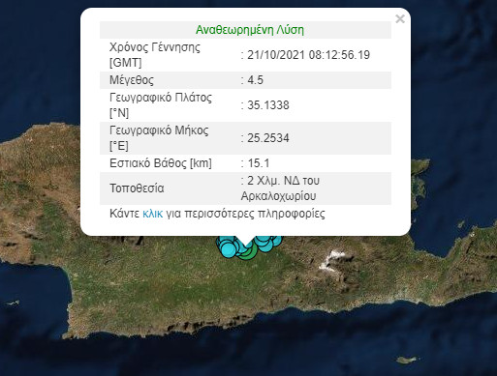
Task: Select the magnitude value 4.5
Action: click(x=256, y=80)
